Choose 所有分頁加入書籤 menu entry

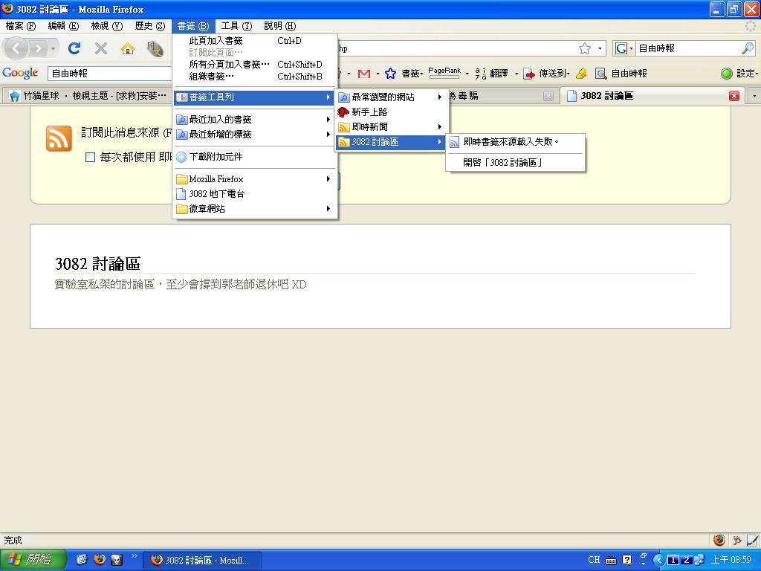(255, 65)
